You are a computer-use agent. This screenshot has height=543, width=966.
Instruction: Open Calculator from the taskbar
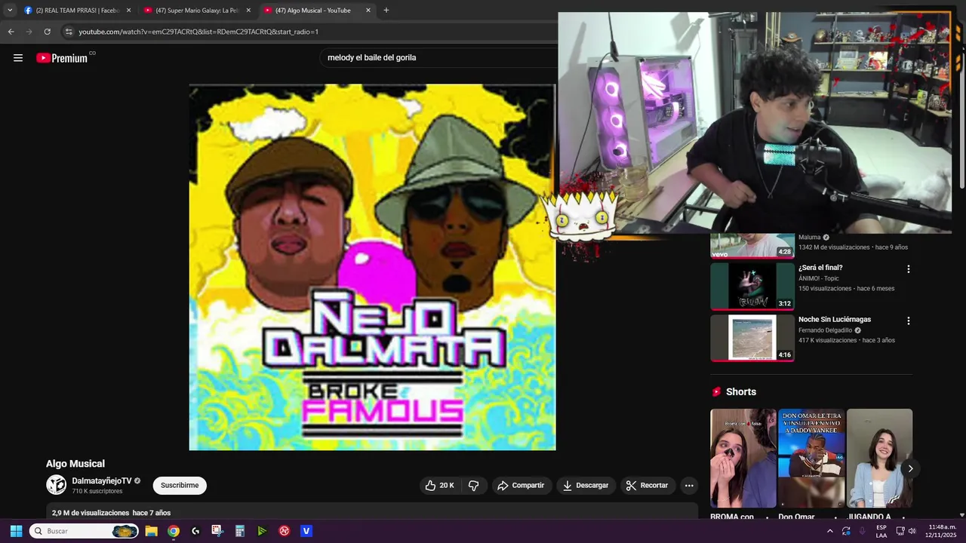click(240, 531)
